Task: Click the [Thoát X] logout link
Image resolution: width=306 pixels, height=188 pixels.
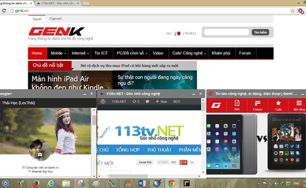Action: (x=189, y=33)
